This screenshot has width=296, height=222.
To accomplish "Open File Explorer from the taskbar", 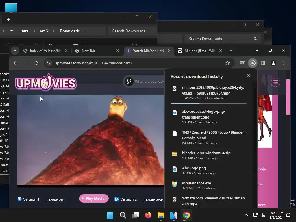I will [x=161, y=215].
